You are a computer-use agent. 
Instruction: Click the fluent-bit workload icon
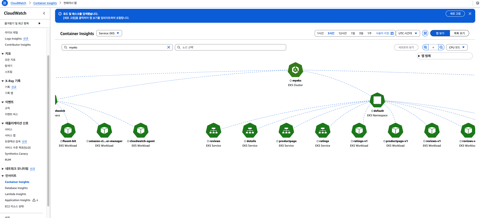(68, 130)
